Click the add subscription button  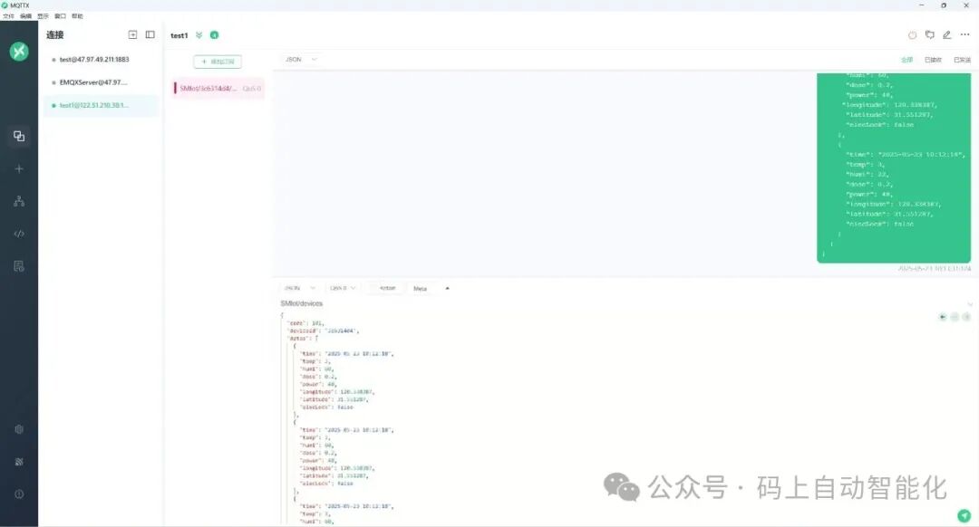tap(218, 62)
